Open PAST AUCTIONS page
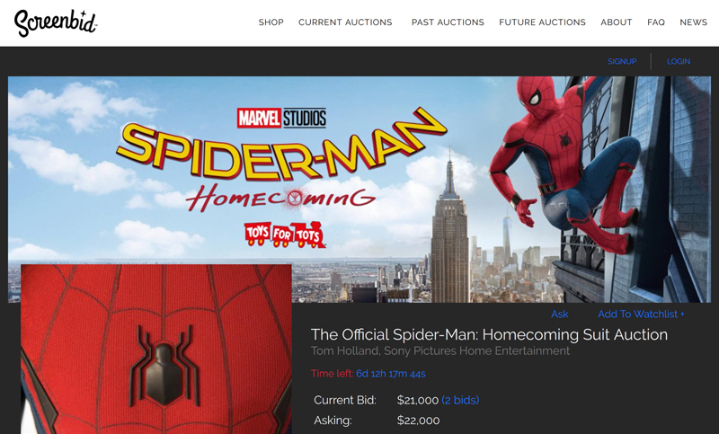Image resolution: width=719 pixels, height=434 pixels. point(448,22)
